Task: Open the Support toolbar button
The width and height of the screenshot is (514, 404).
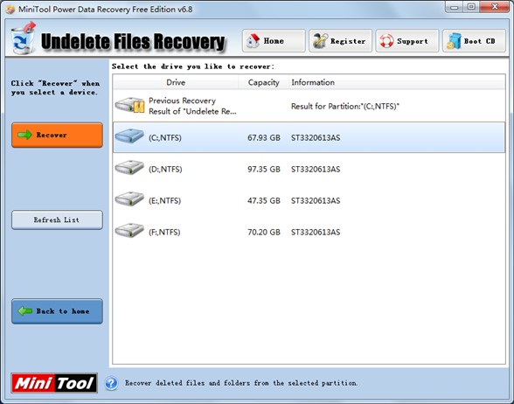Action: pyautogui.click(x=407, y=41)
